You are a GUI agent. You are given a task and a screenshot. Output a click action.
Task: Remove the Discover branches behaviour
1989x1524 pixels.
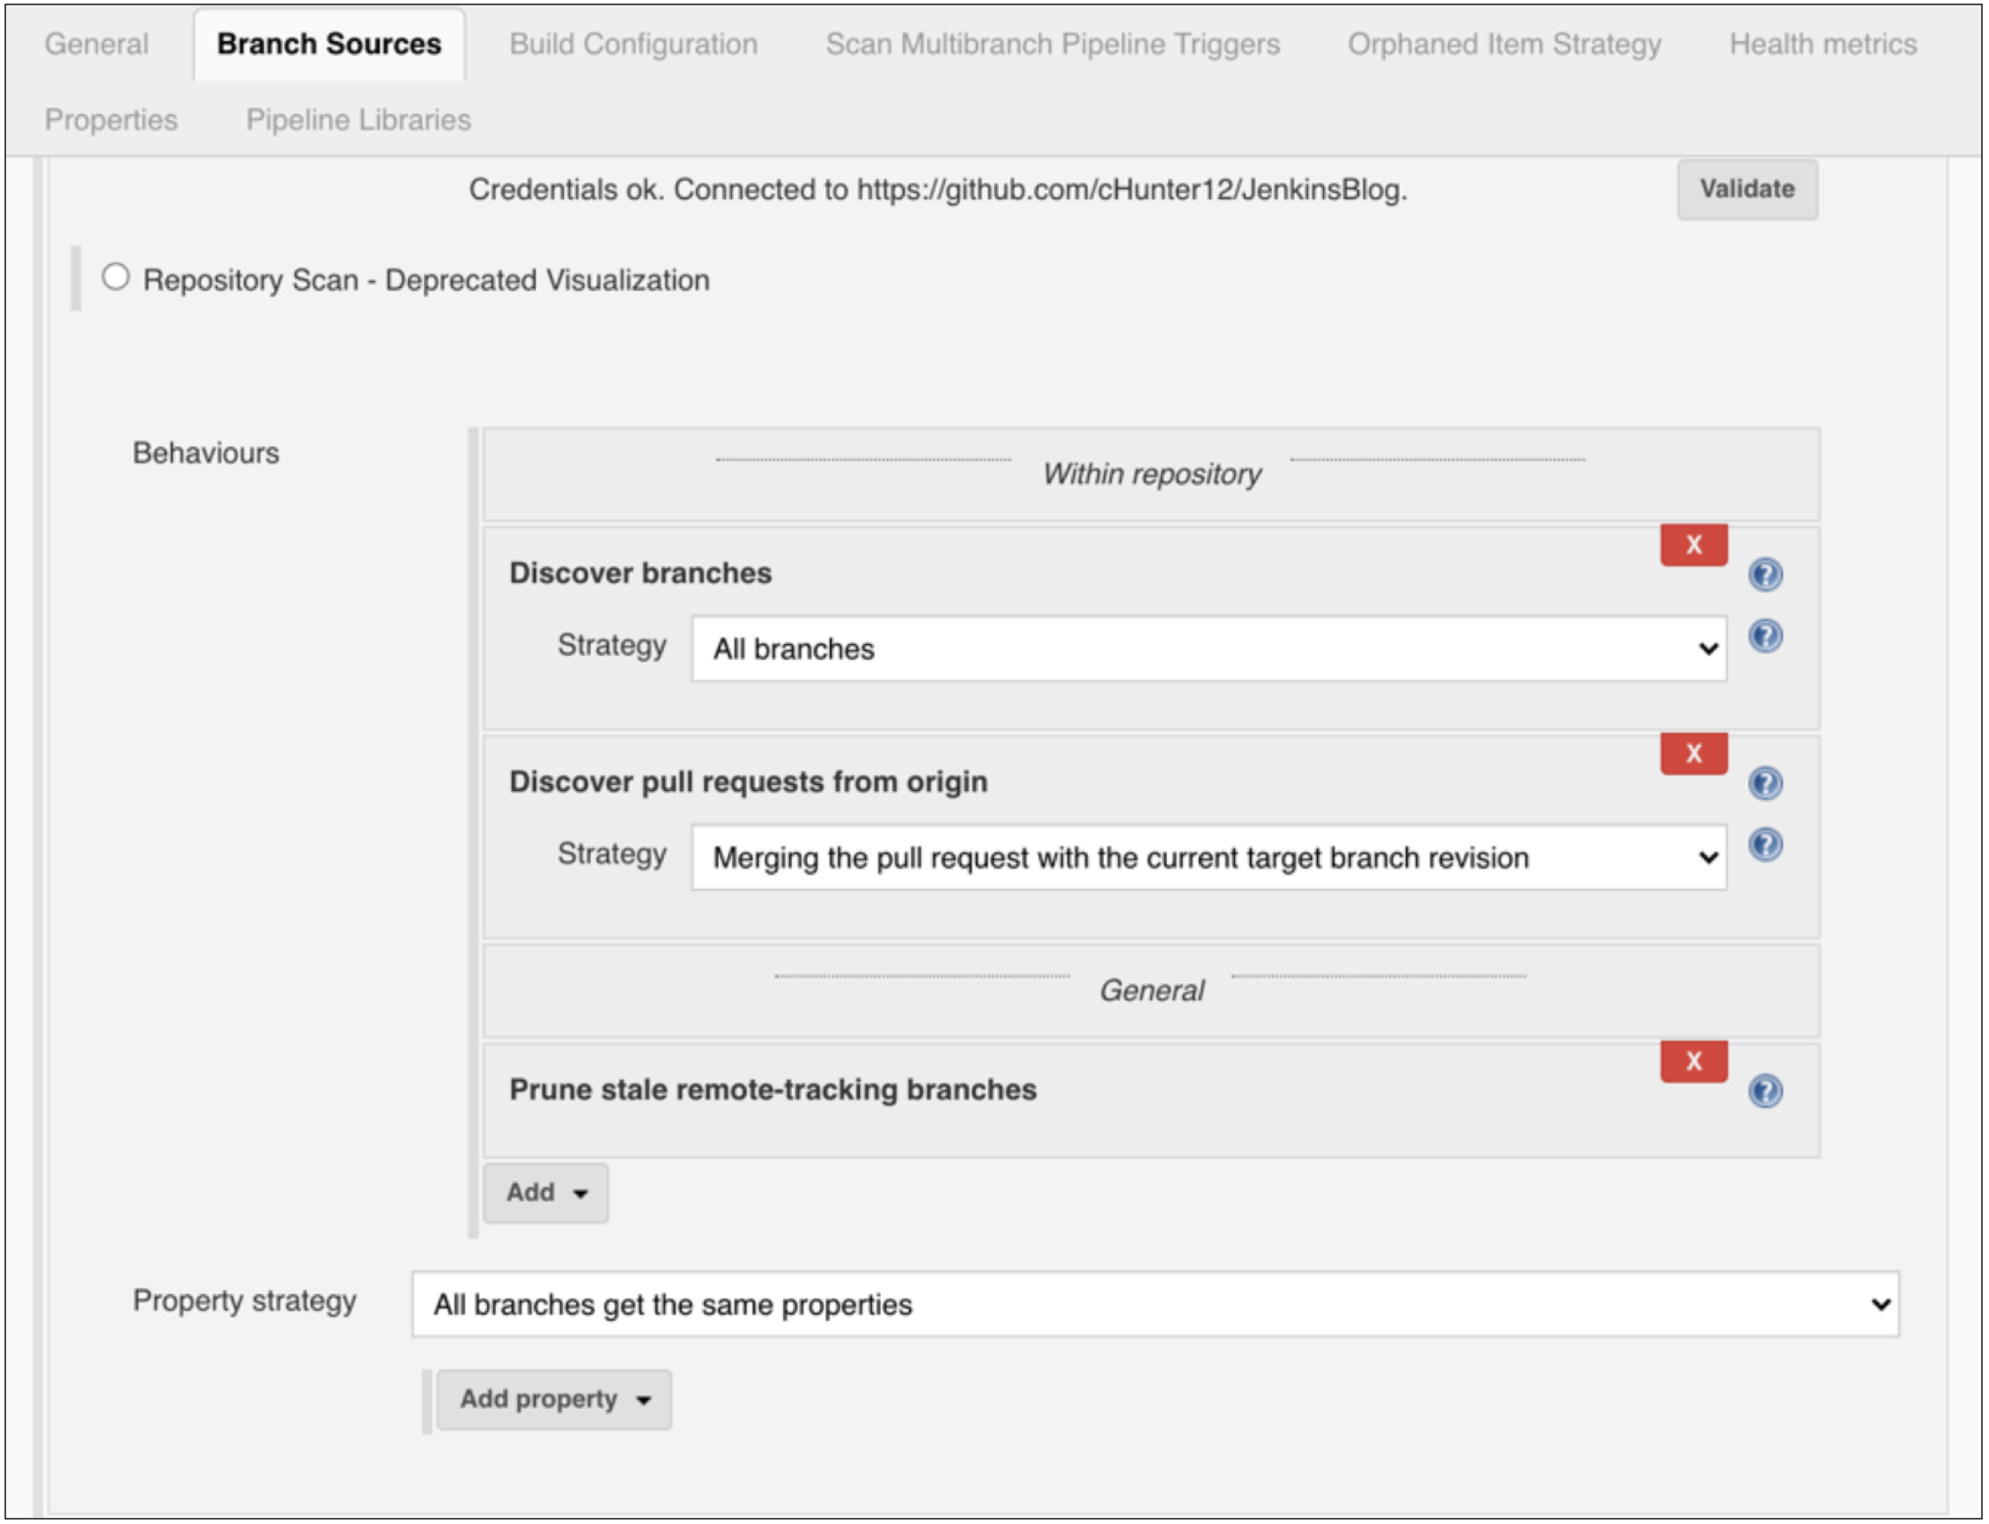(1692, 544)
